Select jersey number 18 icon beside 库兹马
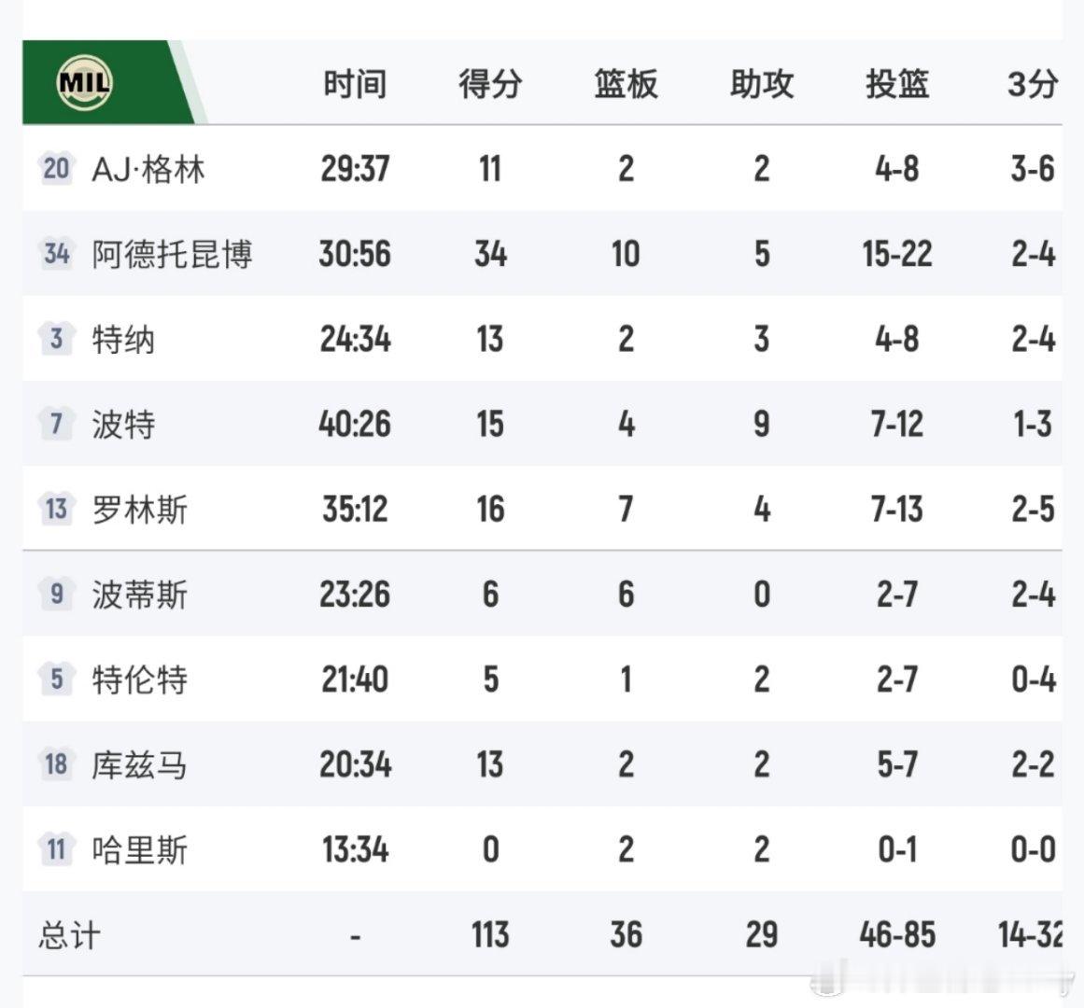The width and height of the screenshot is (1084, 1008). (x=56, y=763)
